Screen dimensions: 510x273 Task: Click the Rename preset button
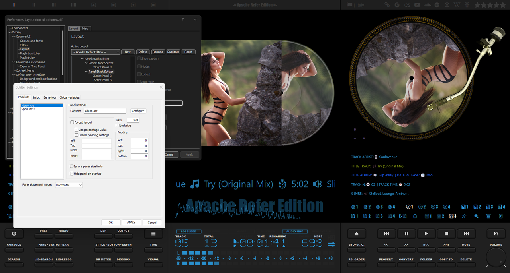(158, 52)
